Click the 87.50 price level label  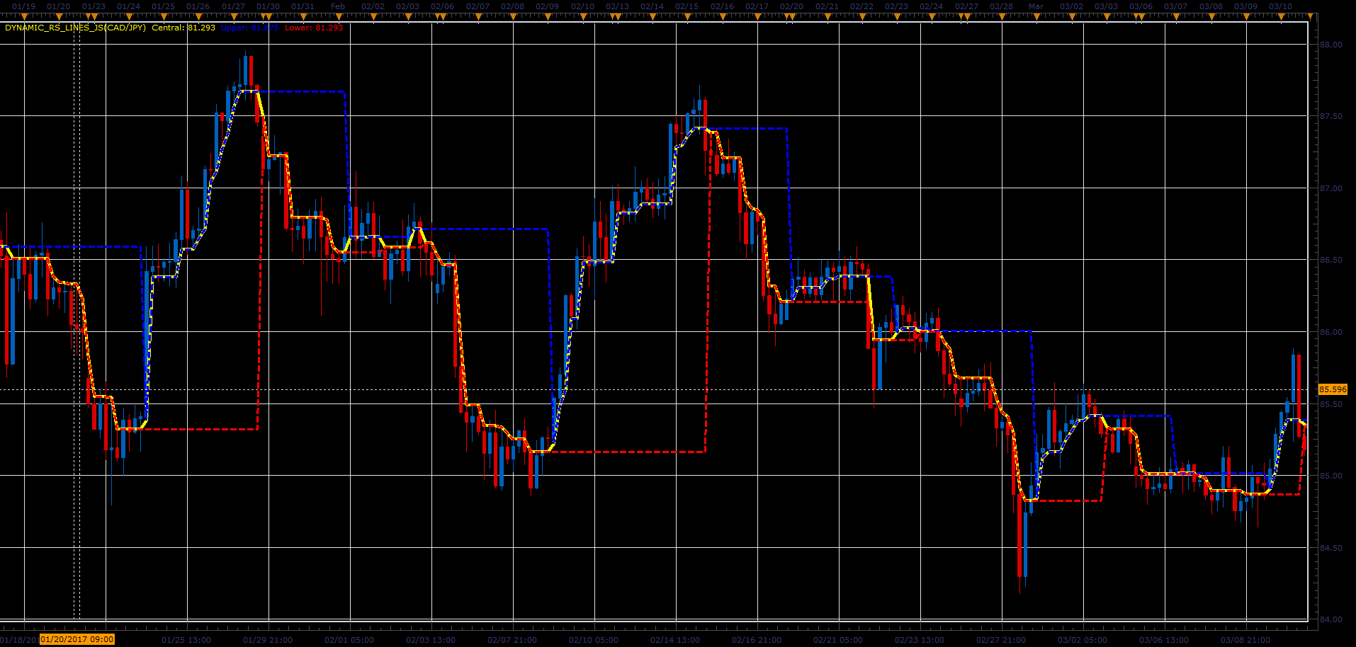point(1330,116)
